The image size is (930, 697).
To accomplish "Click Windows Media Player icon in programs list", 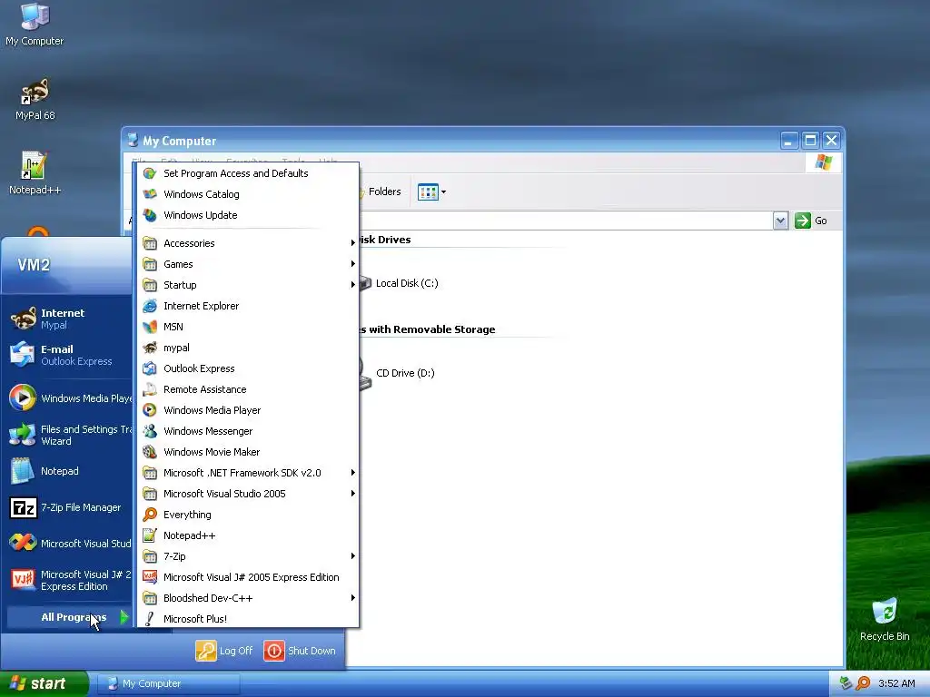I will point(150,410).
